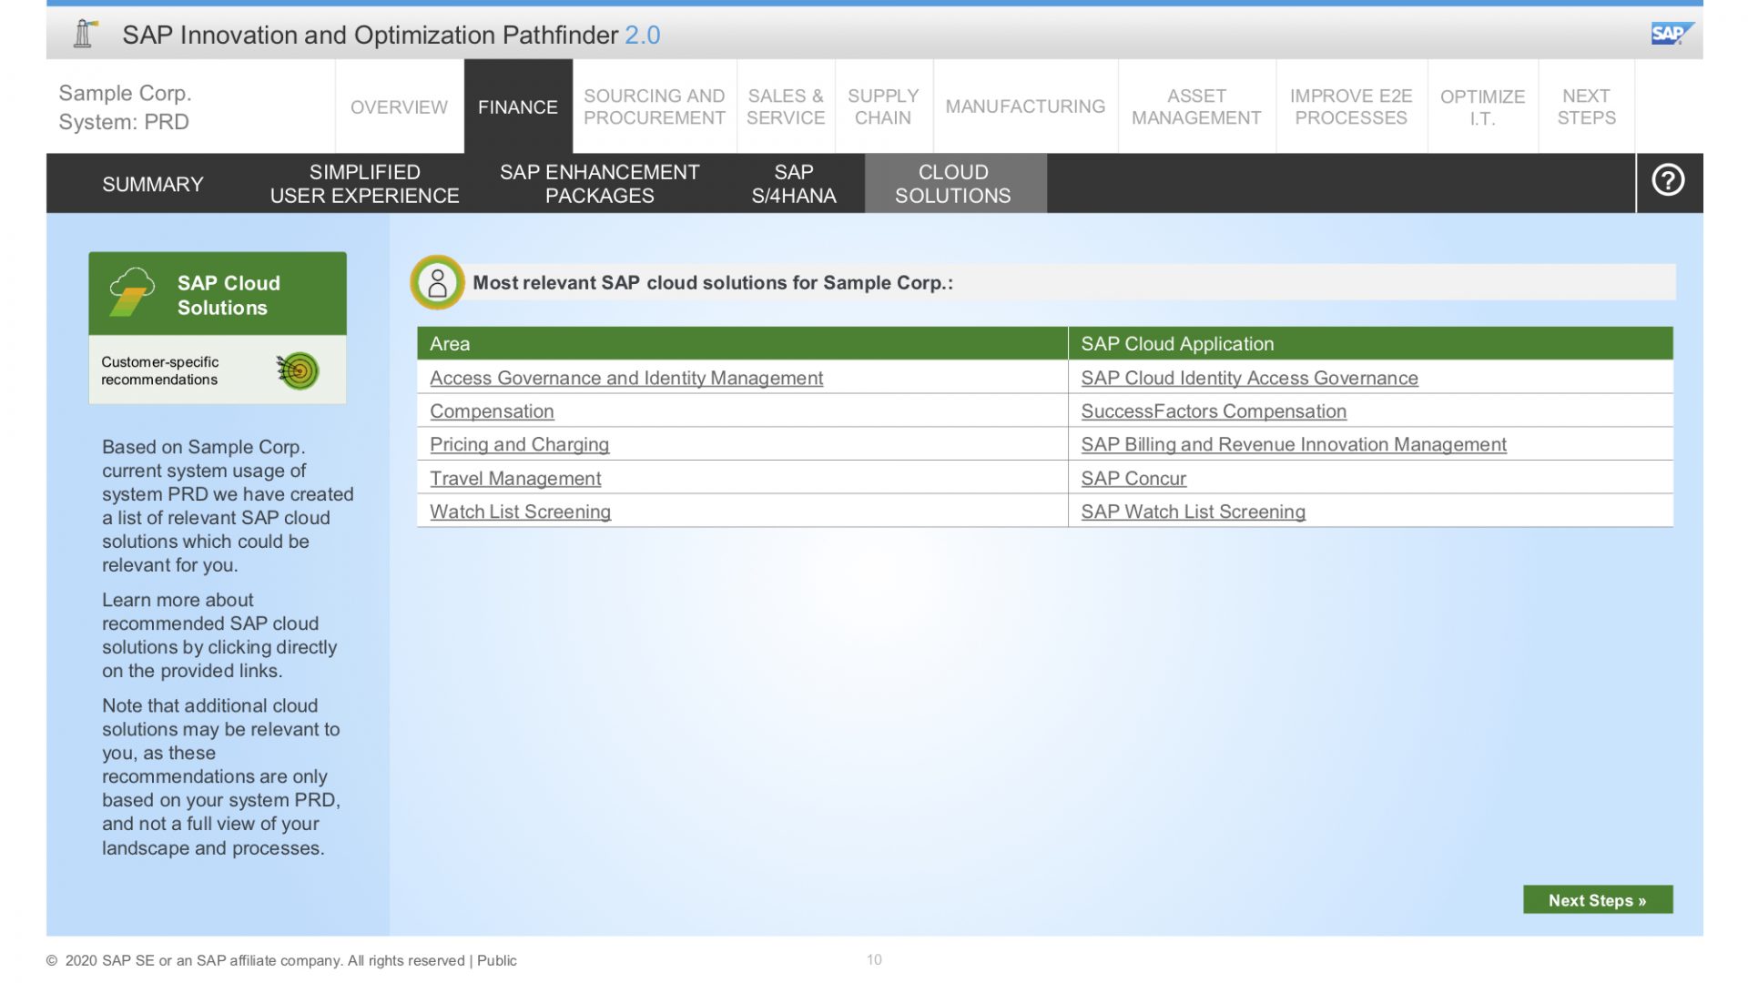Click the target icon beside customer-specific recommendations

300,370
